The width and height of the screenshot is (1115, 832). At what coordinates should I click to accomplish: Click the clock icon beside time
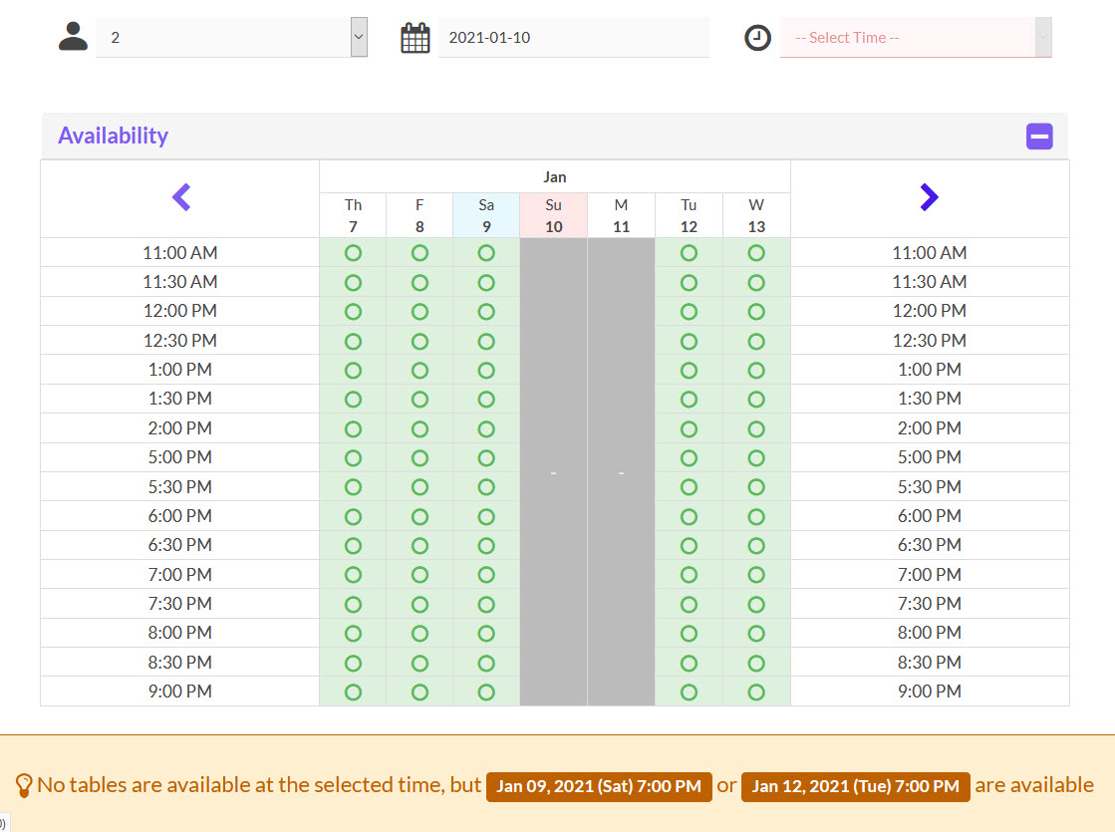[x=757, y=38]
